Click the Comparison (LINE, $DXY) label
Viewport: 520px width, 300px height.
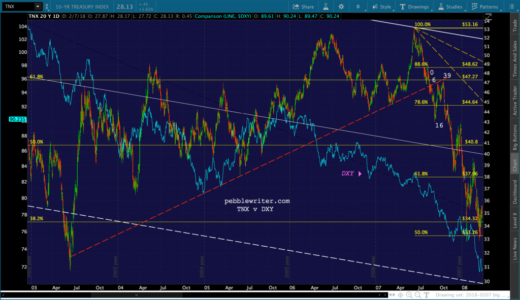point(223,16)
